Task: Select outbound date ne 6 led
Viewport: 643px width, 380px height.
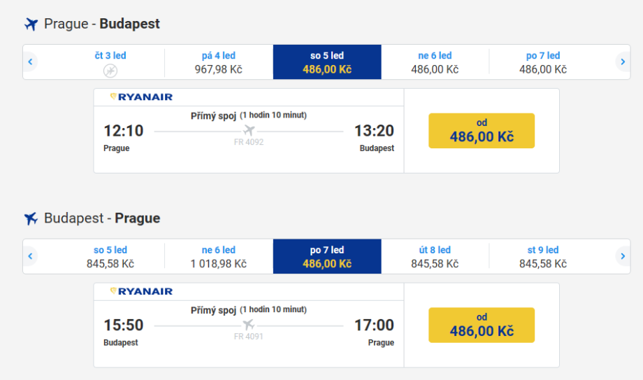Action: 435,62
